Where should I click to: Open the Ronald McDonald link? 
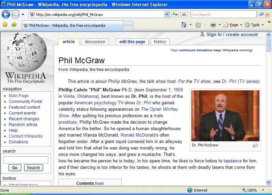pos(138,135)
